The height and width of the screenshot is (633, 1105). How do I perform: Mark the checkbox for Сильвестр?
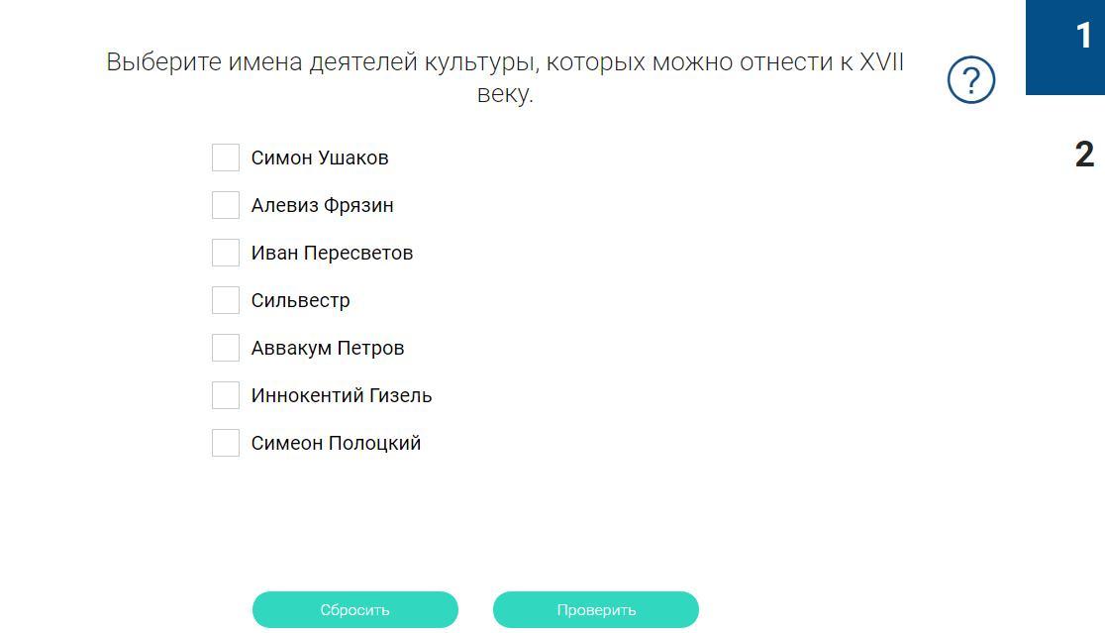coord(226,300)
